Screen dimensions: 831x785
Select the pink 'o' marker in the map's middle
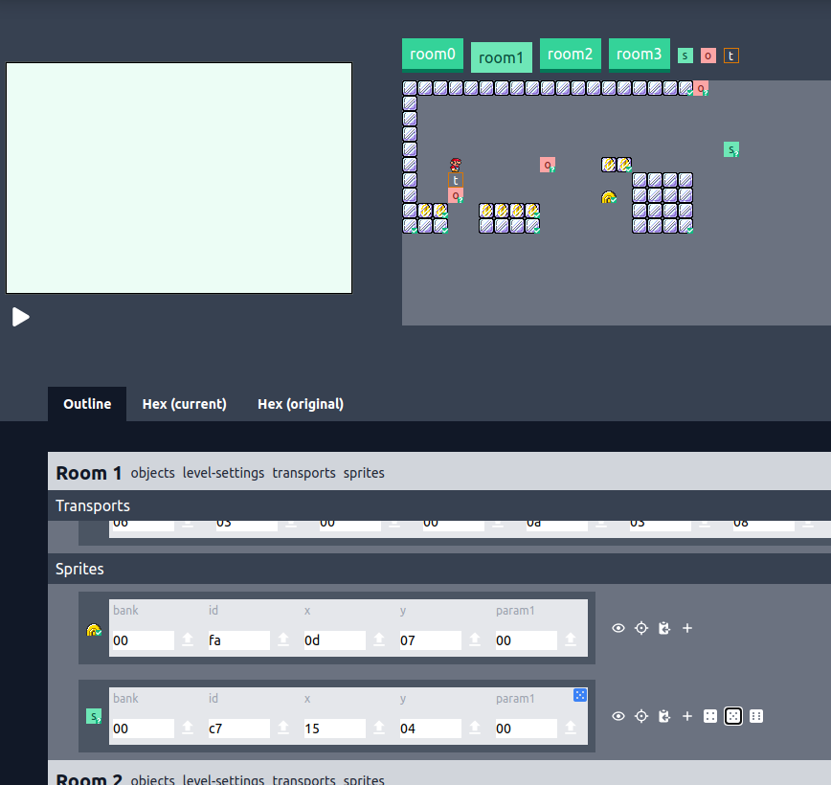click(548, 165)
